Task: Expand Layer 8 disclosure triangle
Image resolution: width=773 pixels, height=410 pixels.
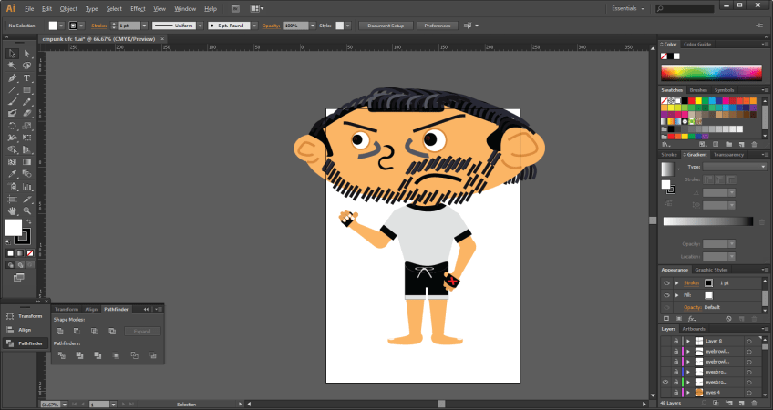Action: tap(687, 340)
